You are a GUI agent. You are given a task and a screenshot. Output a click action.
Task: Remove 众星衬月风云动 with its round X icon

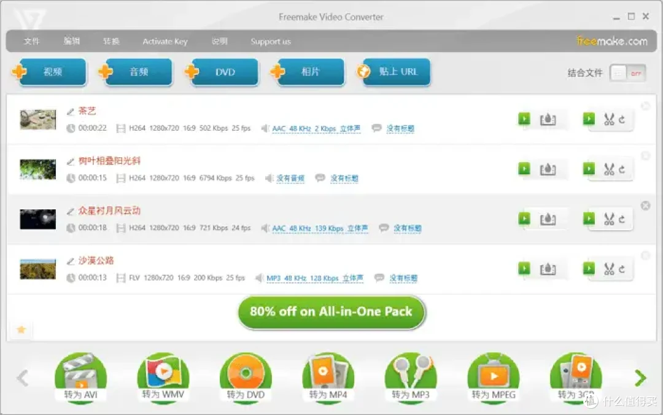(x=645, y=206)
